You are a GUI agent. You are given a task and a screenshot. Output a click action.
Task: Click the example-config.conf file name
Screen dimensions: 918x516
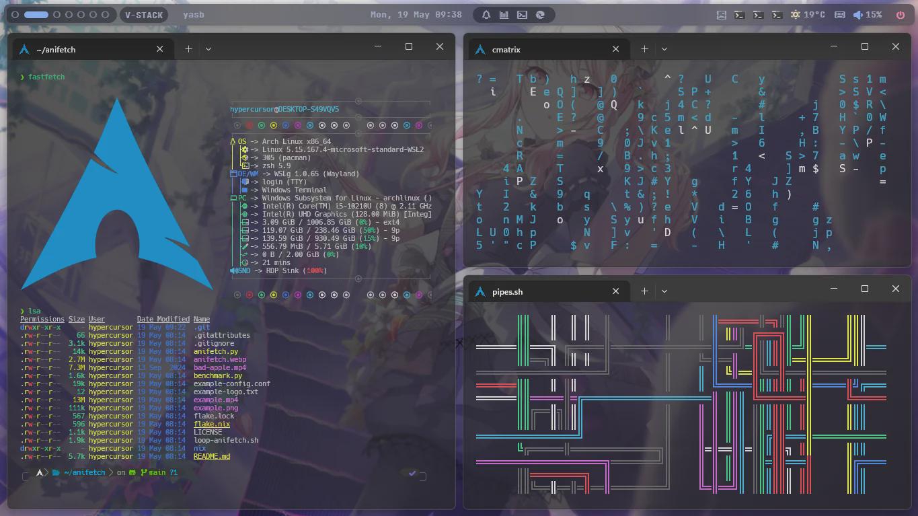coord(232,383)
